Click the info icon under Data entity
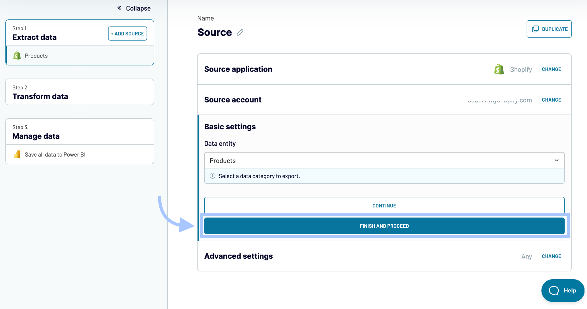 click(x=212, y=176)
